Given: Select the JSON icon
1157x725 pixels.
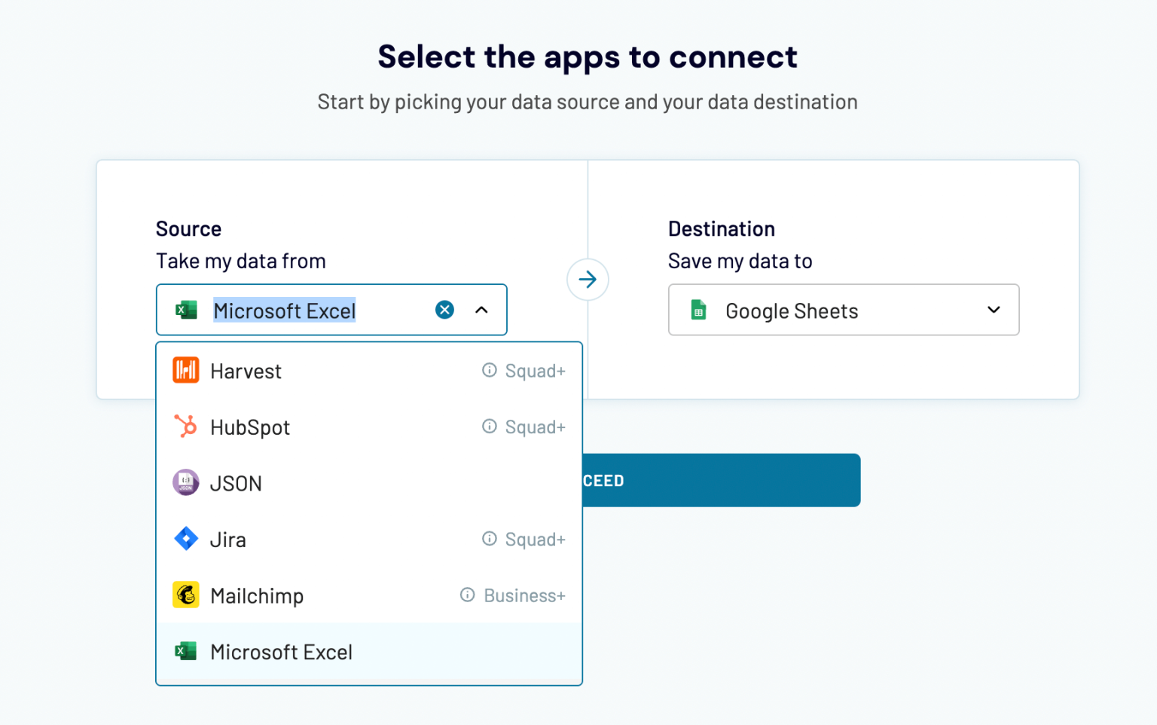Looking at the screenshot, I should pos(185,482).
